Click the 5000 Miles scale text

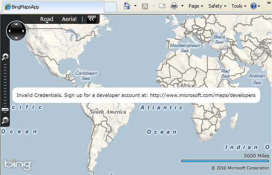coord(257,156)
